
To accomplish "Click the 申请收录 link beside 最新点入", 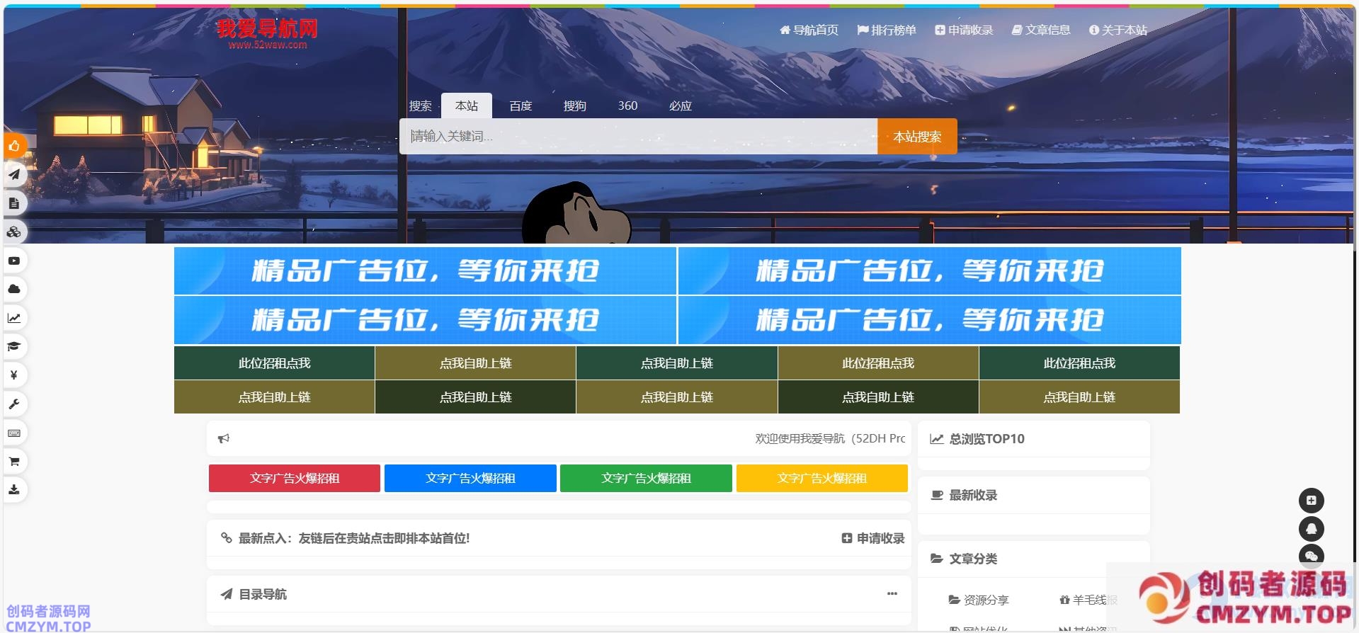I will pos(873,538).
